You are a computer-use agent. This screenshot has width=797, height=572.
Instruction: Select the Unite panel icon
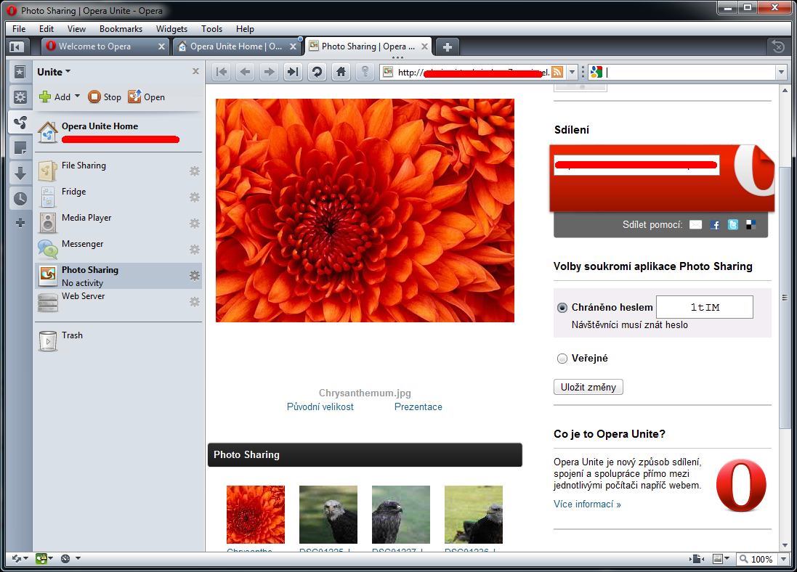point(20,123)
